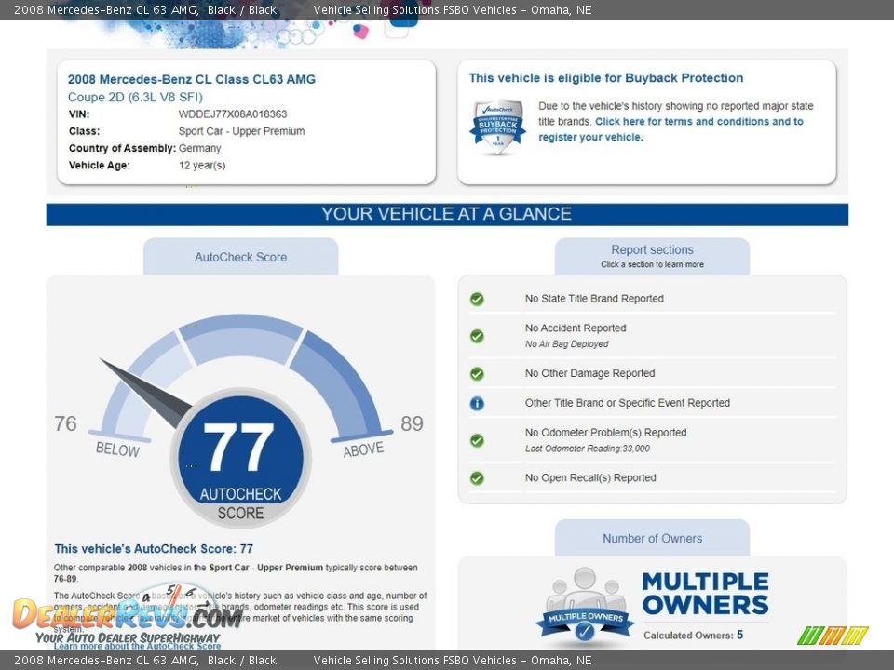Click vehicle title '2008 Mercedes-Benz CL Class CL63 AMG'

(x=192, y=79)
